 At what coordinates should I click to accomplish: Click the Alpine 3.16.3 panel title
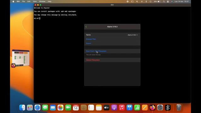click(112, 27)
